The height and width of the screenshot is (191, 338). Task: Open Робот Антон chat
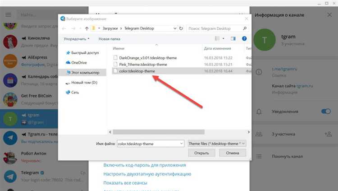(x=29, y=157)
